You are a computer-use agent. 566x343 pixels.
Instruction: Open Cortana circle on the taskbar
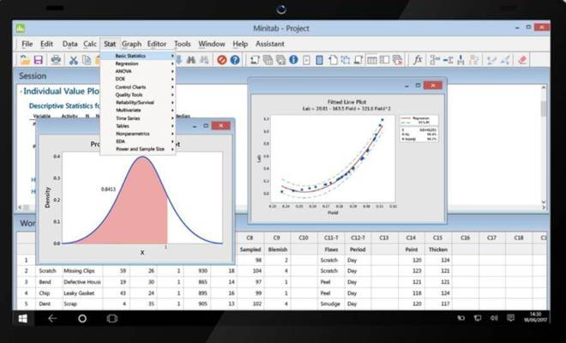coord(82,318)
